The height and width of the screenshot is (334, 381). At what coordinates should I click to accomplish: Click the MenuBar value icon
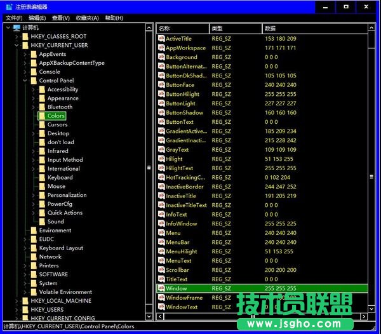[161, 242]
